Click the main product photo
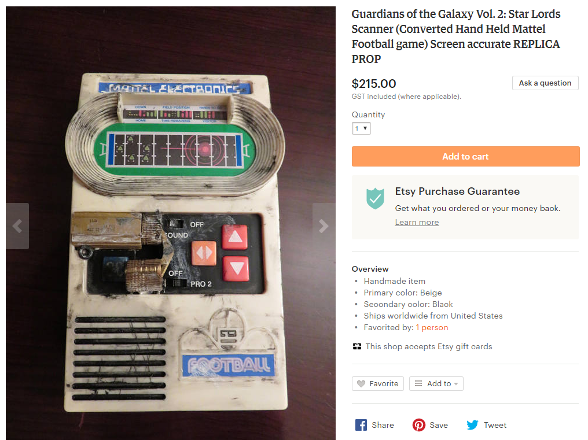This screenshot has height=440, width=588. (171, 223)
